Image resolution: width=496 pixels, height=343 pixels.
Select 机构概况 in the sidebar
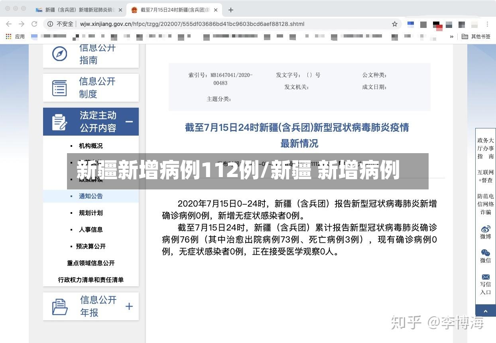91,146
